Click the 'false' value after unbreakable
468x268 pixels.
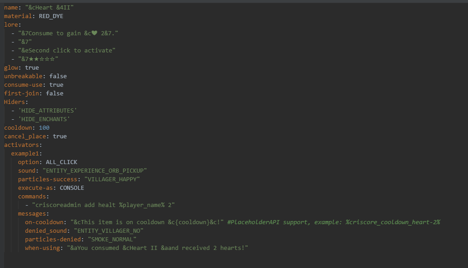click(58, 76)
